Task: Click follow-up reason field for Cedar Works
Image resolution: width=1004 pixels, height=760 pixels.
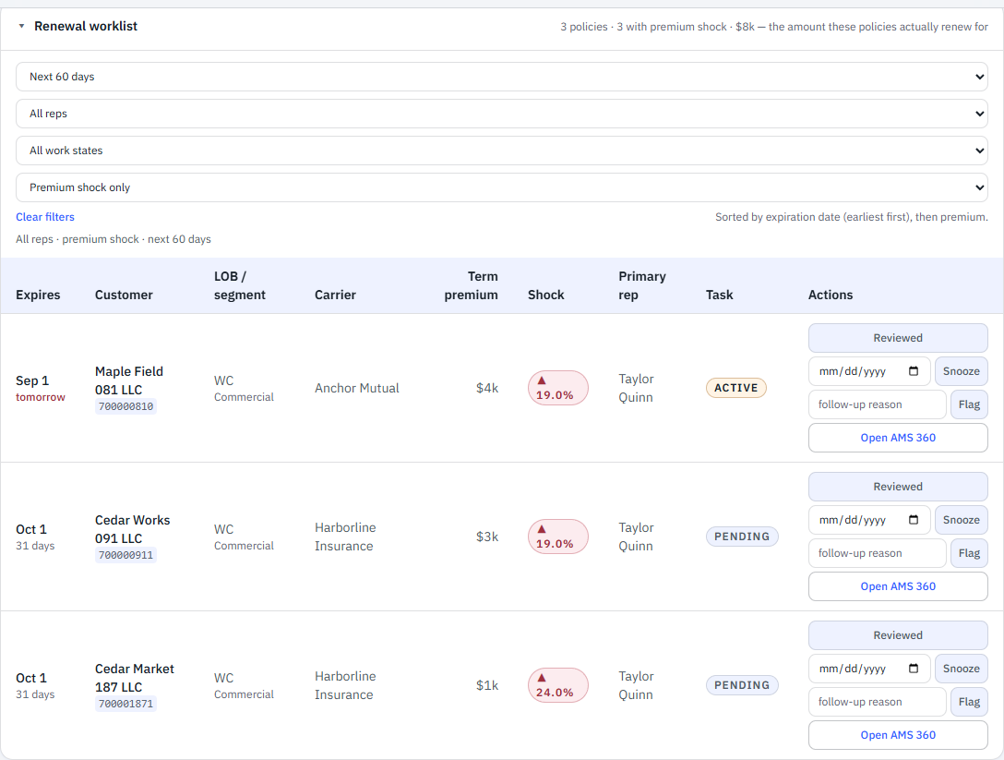Action: point(878,553)
